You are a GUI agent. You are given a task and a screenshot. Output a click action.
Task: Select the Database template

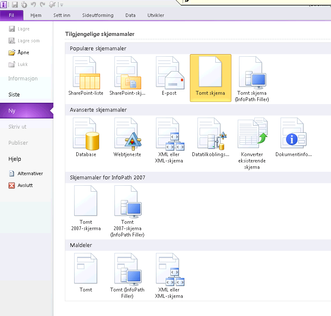tap(86, 137)
